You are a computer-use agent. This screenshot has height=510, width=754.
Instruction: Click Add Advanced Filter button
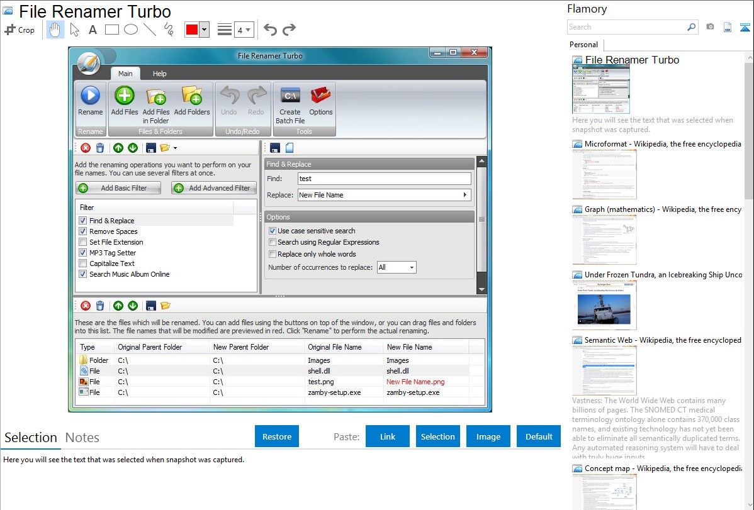coord(214,188)
